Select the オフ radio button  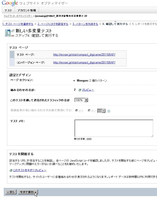point(76,110)
